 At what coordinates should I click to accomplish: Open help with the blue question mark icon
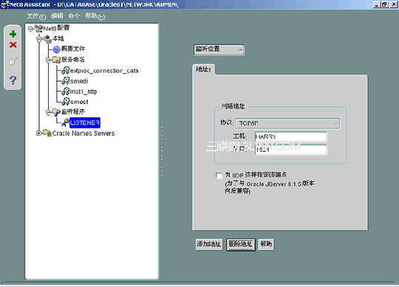pos(13,80)
